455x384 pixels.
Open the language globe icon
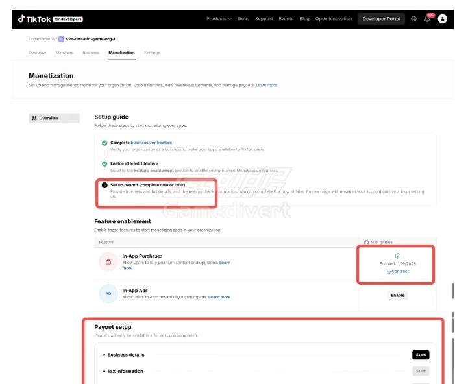click(x=414, y=19)
